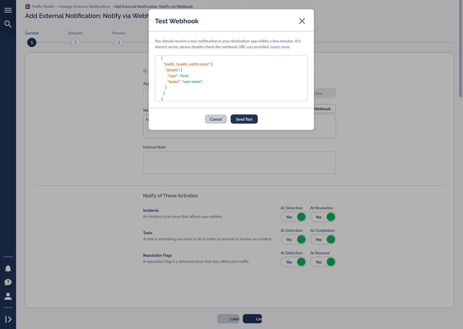
Task: Click the Reputation Flags heading text
Action: click(157, 255)
